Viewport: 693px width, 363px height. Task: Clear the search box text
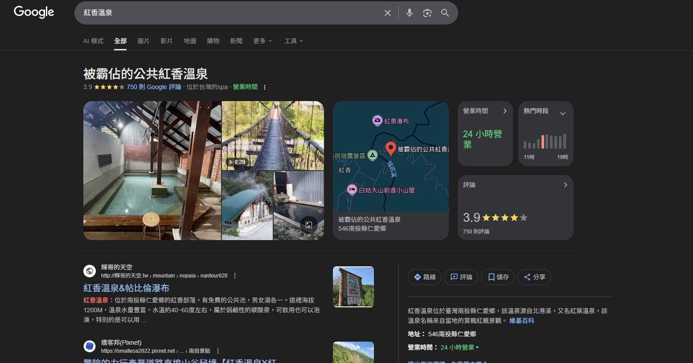pos(387,13)
